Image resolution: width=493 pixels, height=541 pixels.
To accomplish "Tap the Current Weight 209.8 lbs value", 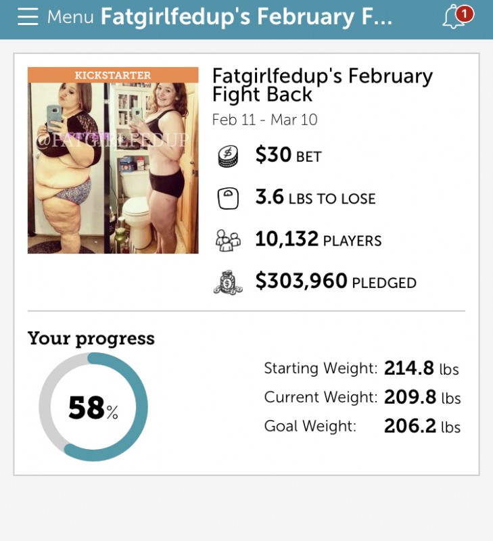I will [x=422, y=397].
